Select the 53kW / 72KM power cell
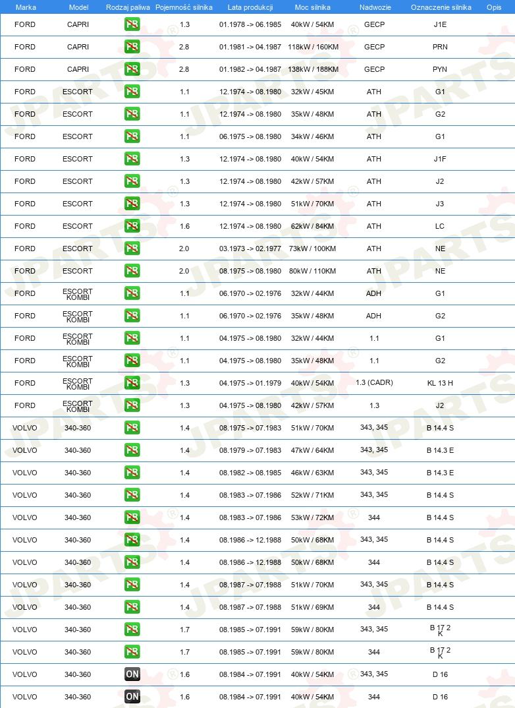This screenshot has height=708, width=515. click(x=313, y=518)
